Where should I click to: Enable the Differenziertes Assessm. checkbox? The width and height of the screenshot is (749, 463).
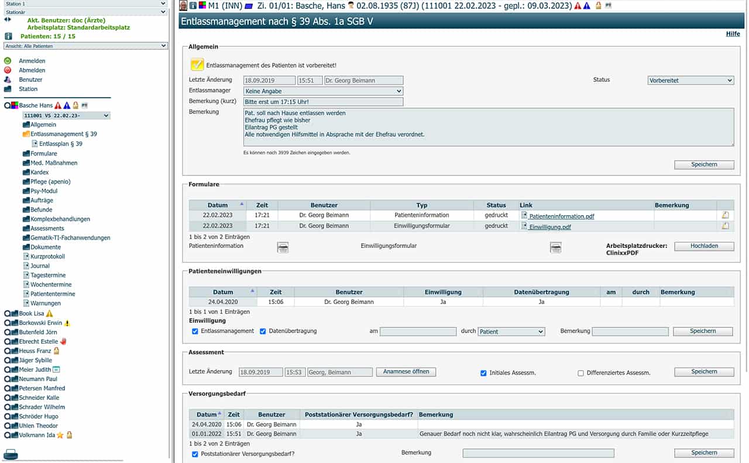coord(580,373)
